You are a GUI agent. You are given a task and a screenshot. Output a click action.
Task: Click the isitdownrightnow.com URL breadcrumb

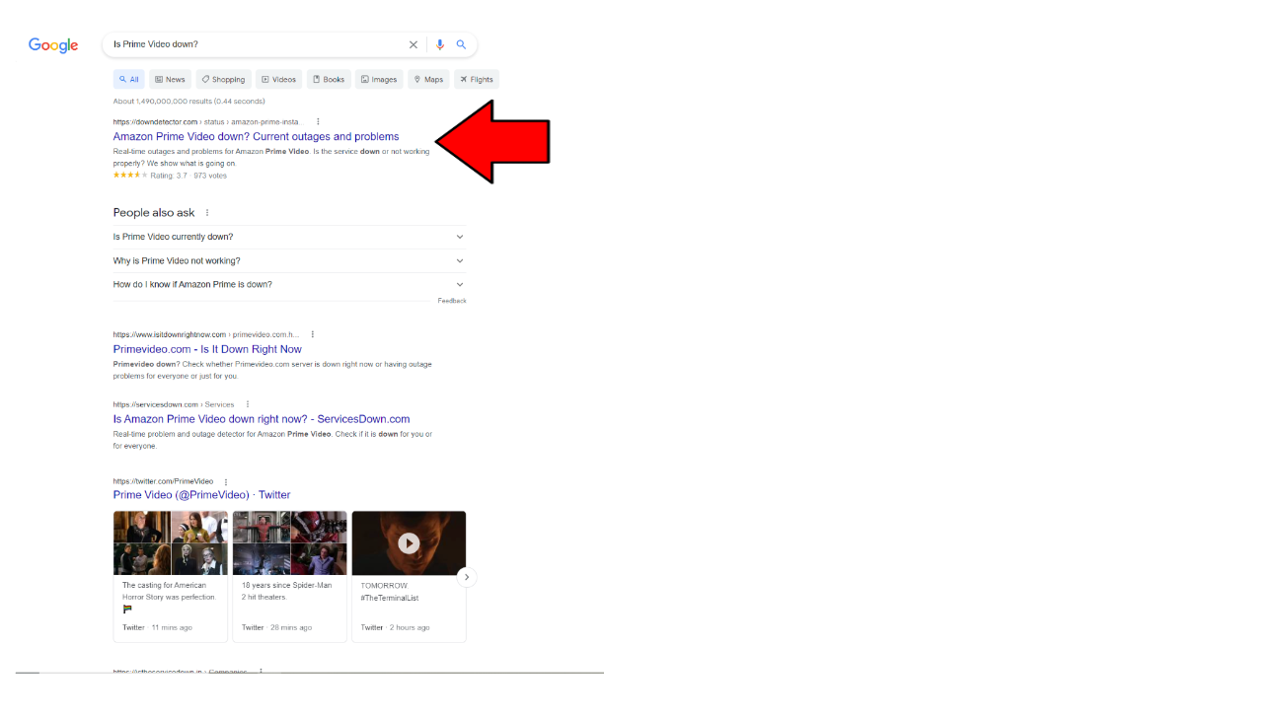(x=206, y=334)
